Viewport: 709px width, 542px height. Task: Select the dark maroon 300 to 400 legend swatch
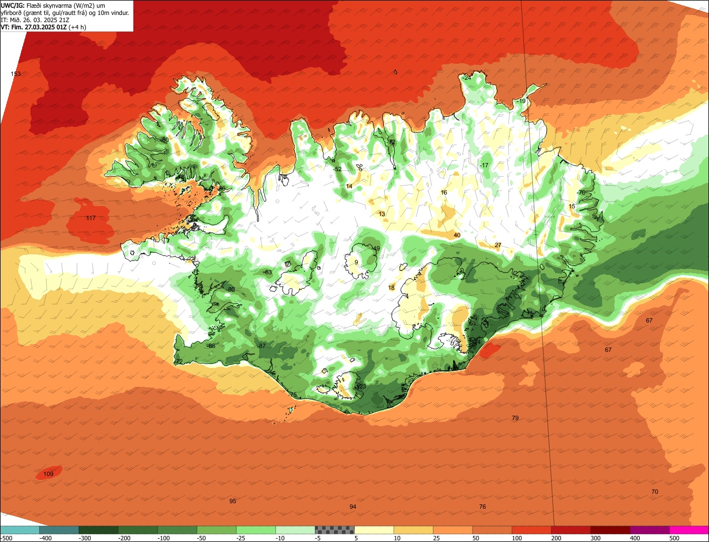pos(610,530)
